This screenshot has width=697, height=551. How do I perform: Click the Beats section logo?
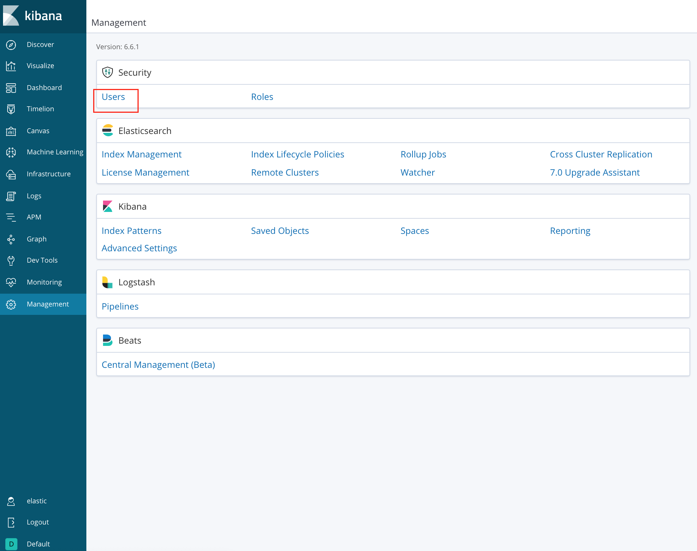pos(108,340)
